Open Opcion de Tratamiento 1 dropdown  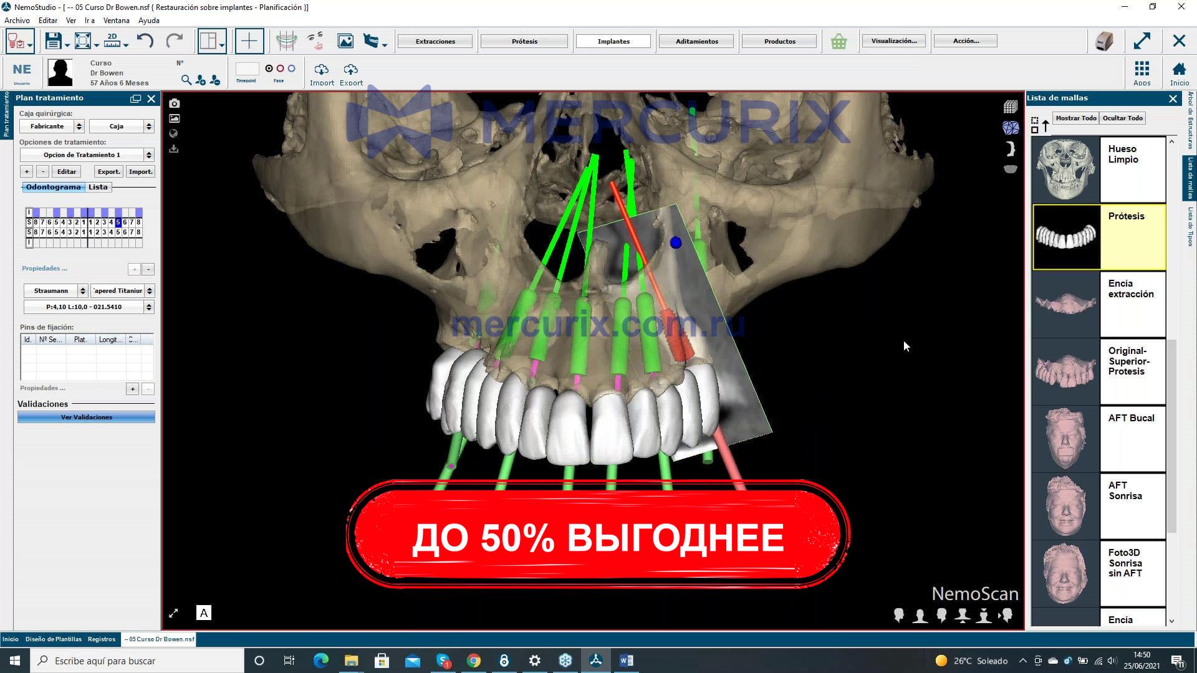[x=87, y=155]
